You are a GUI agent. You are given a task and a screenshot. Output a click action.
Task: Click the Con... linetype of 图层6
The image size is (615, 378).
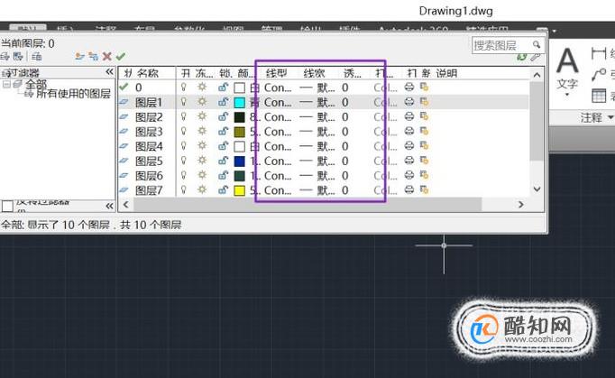(x=278, y=175)
